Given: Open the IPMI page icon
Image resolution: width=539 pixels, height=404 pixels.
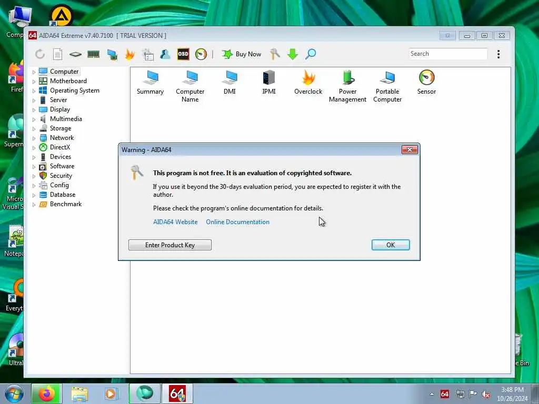Looking at the screenshot, I should point(269,83).
